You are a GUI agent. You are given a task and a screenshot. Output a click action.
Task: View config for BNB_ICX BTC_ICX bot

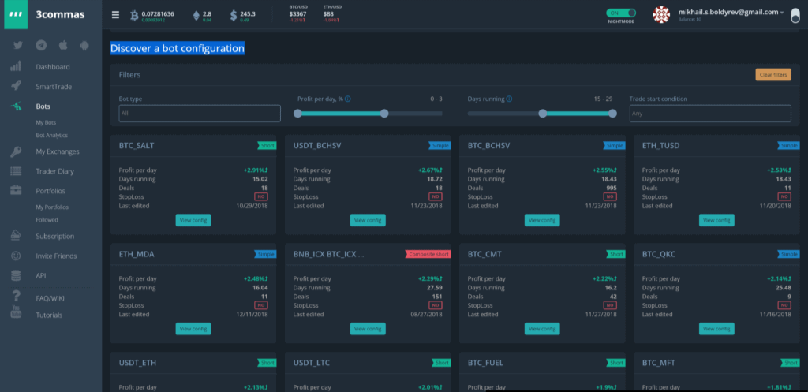[x=368, y=329]
